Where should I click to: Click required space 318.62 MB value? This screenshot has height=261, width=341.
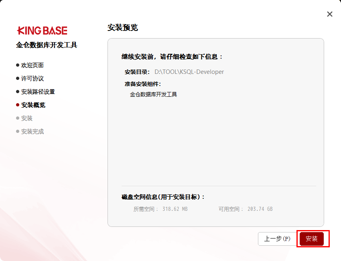click(x=175, y=209)
